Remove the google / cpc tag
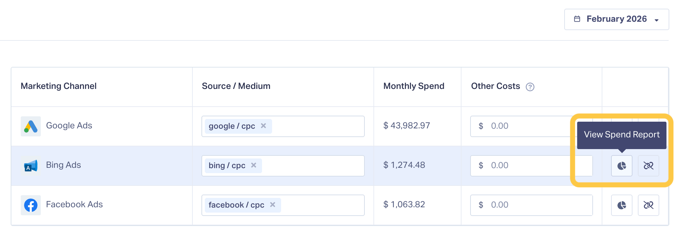 [263, 126]
